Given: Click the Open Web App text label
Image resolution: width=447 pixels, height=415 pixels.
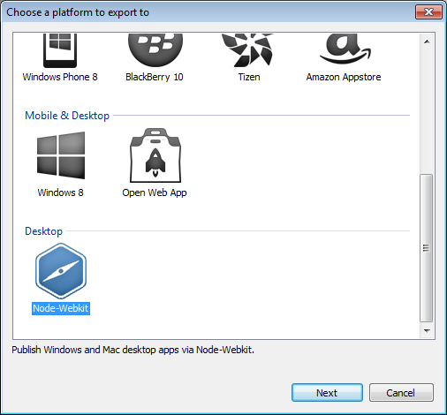Looking at the screenshot, I should pos(155,192).
